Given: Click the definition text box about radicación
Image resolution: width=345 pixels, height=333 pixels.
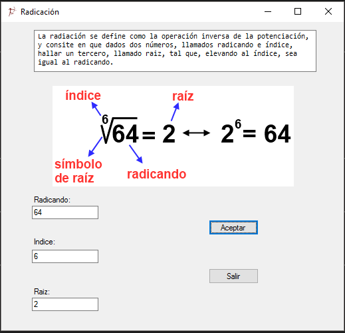Looking at the screenshot, I should pos(175,51).
